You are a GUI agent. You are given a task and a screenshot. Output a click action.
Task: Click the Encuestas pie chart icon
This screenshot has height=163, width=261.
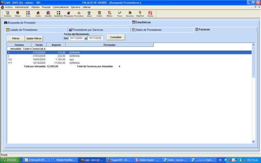pyautogui.click(x=130, y=14)
